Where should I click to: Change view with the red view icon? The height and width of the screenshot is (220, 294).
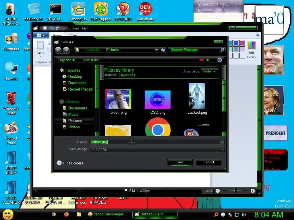202,60
